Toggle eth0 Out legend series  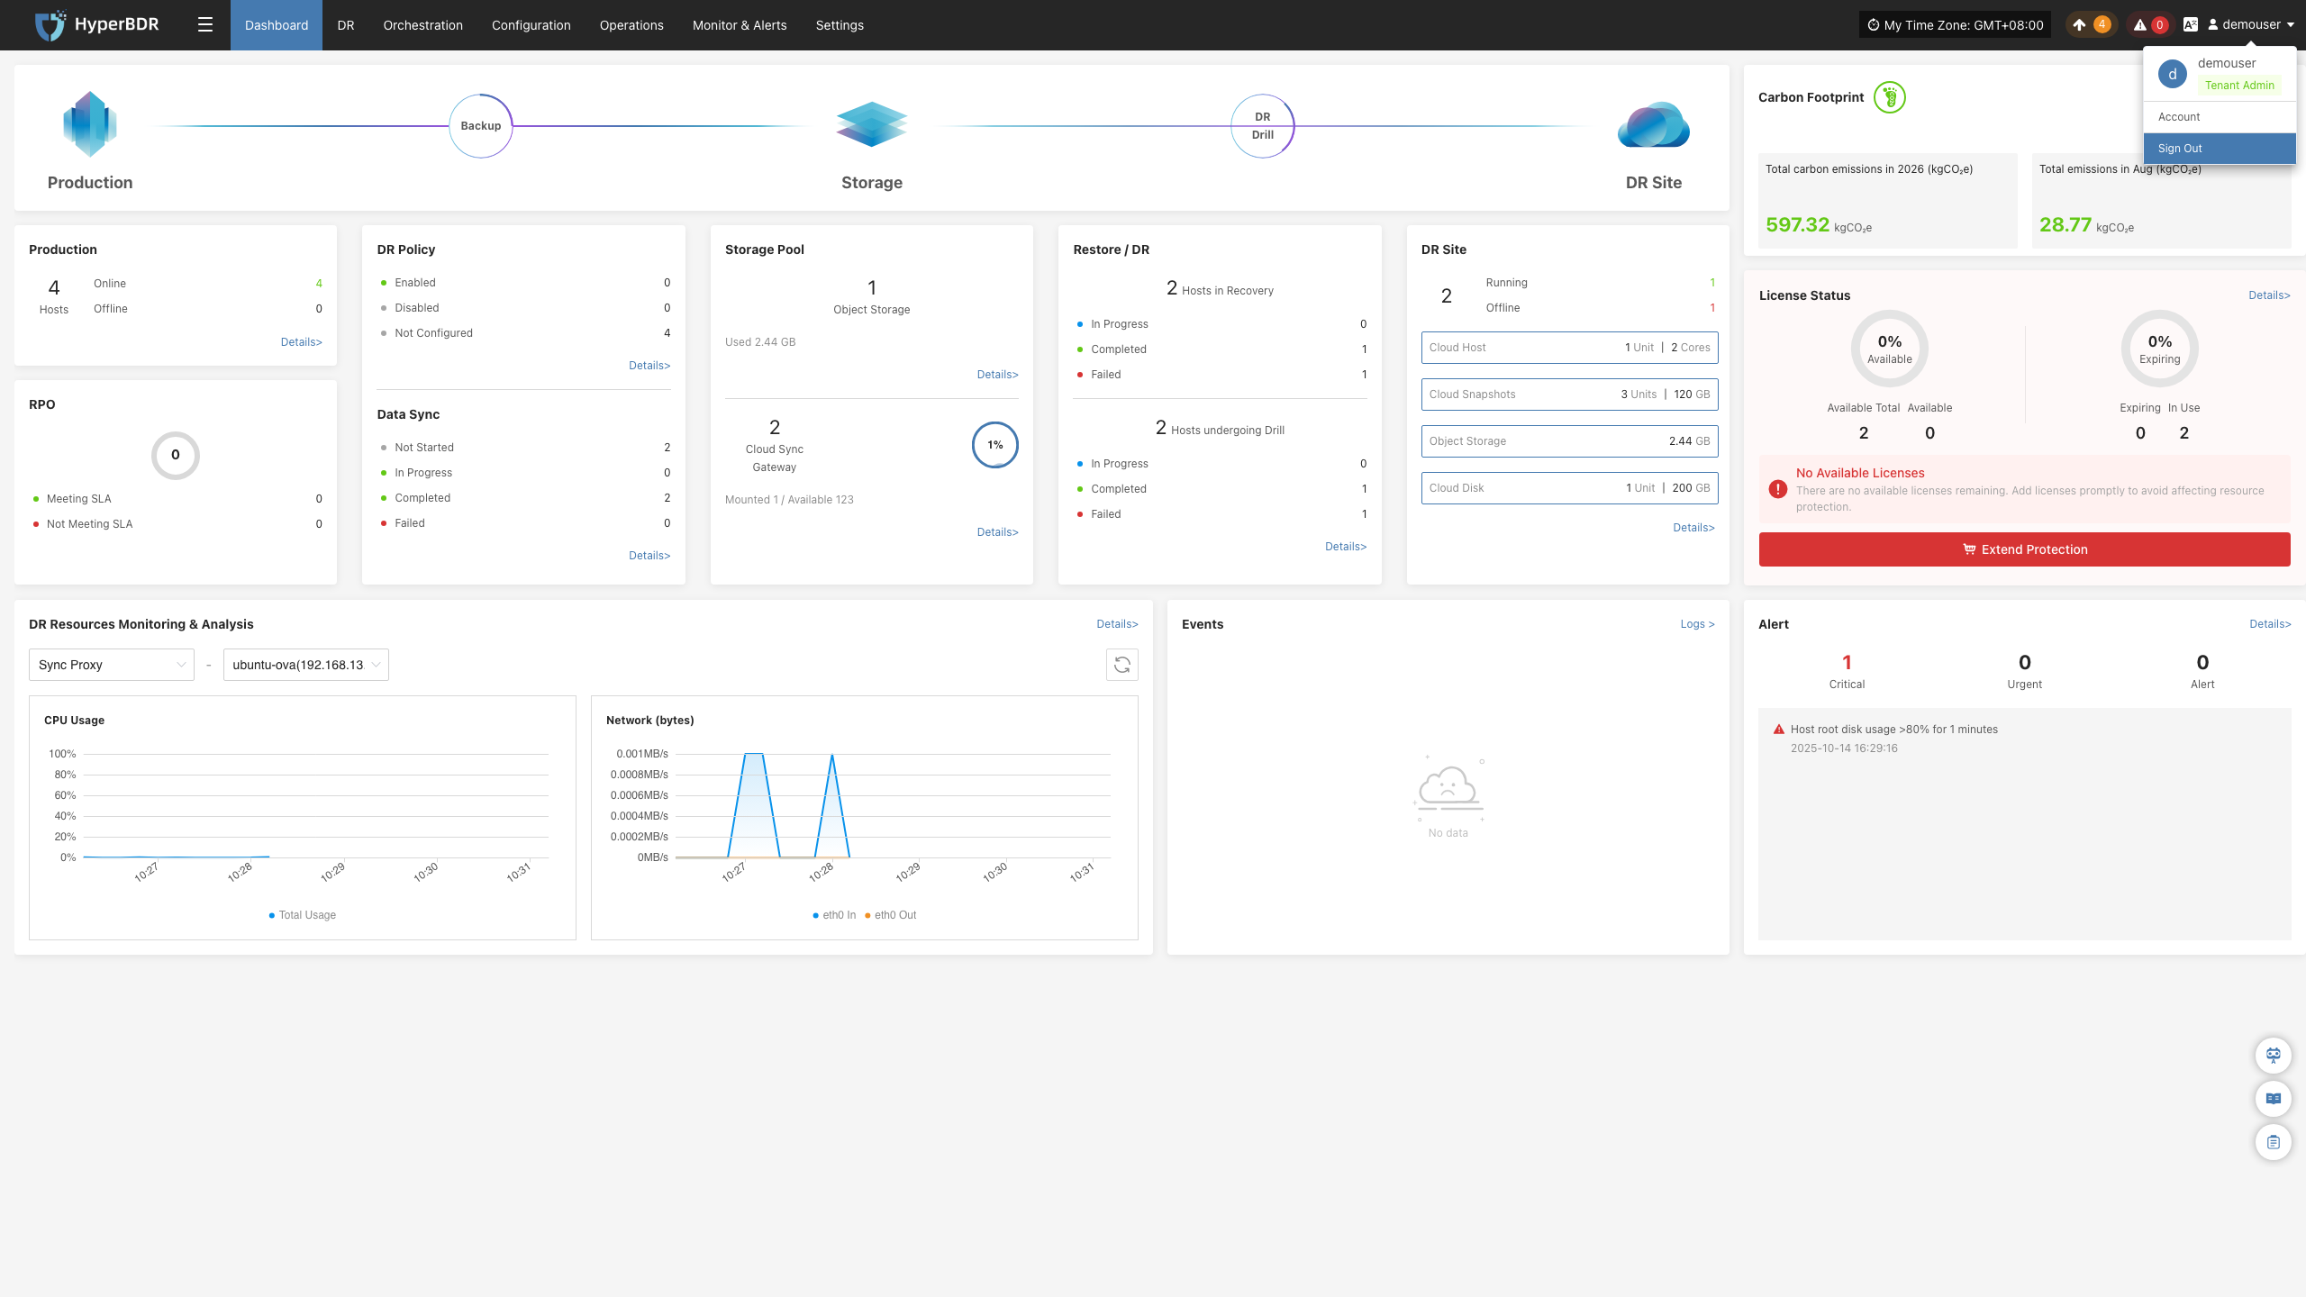click(x=890, y=915)
